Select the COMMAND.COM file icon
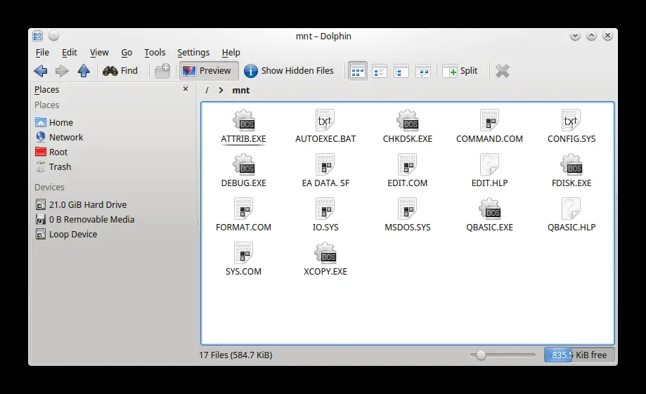 coord(489,120)
